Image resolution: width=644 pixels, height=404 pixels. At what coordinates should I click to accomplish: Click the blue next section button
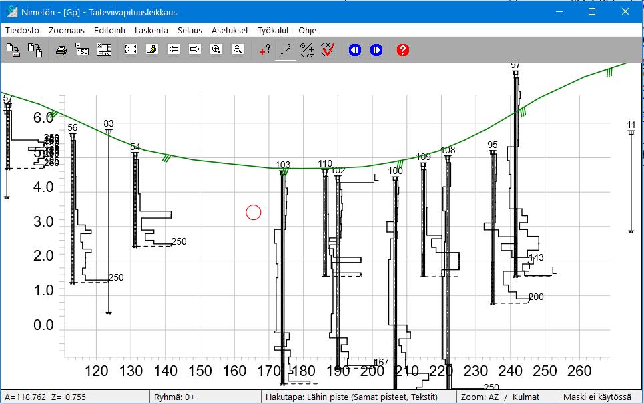[376, 50]
